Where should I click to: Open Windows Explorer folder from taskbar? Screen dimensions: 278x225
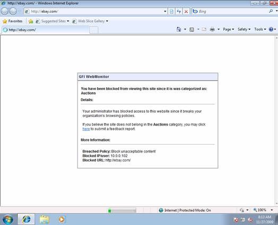click(45, 220)
